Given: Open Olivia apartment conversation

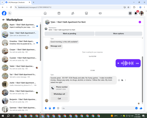Looking at the screenshot, I should [20, 93].
